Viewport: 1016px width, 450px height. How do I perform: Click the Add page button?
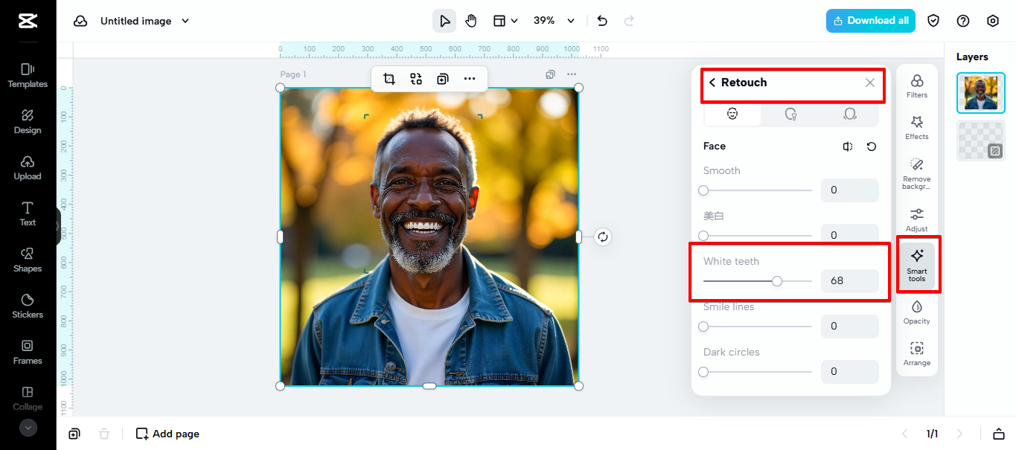tap(167, 434)
